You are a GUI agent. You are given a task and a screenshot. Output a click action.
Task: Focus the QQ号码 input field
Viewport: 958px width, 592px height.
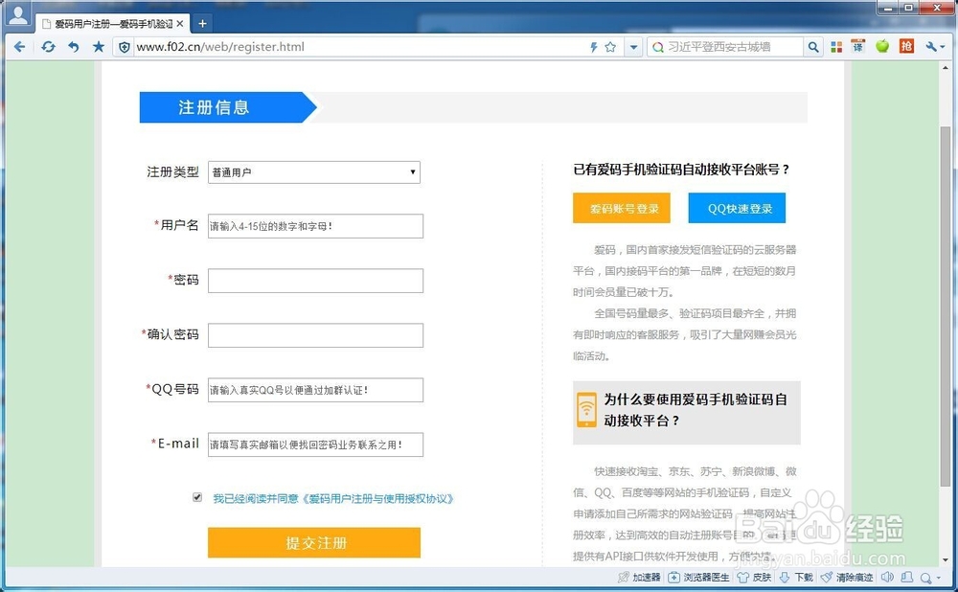click(x=314, y=390)
